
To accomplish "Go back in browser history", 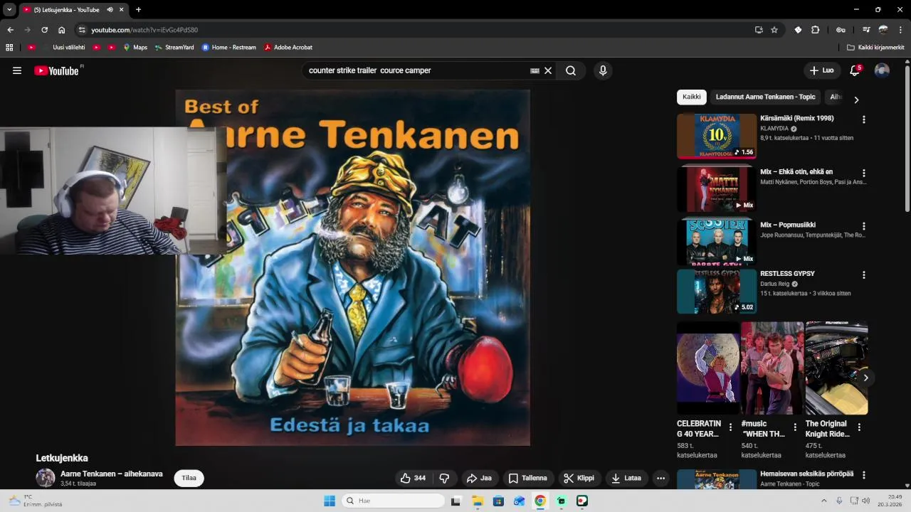I will coord(10,30).
